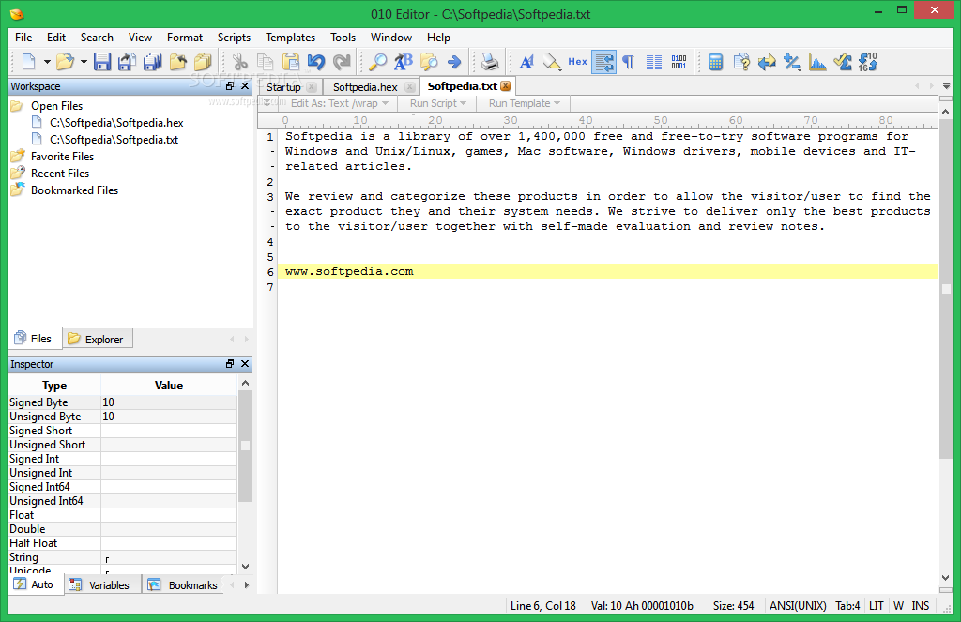The width and height of the screenshot is (961, 622).
Task: Open the base converter 10/16 icon
Action: (x=868, y=62)
